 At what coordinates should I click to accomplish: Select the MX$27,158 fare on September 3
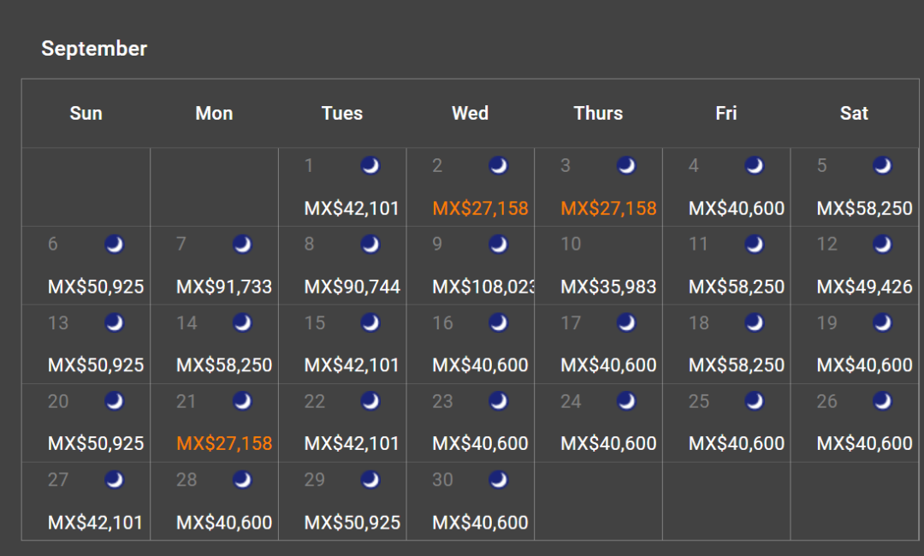608,209
